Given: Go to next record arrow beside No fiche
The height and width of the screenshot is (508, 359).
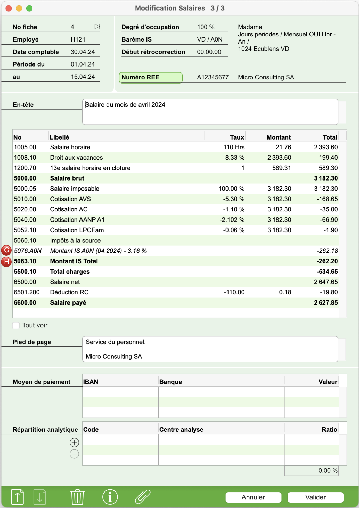Looking at the screenshot, I should point(97,27).
